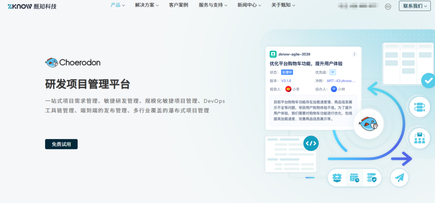
Task: Click the blue checkmark circle icon
Action: [428, 80]
